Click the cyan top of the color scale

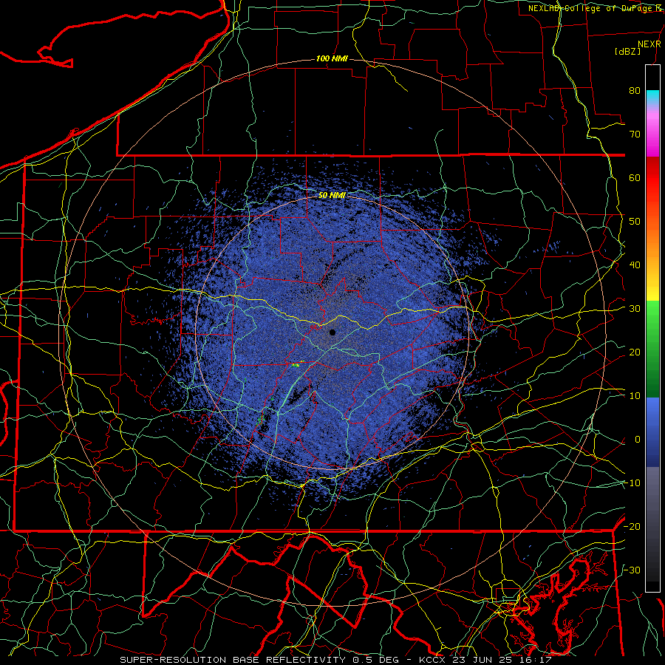[x=652, y=98]
